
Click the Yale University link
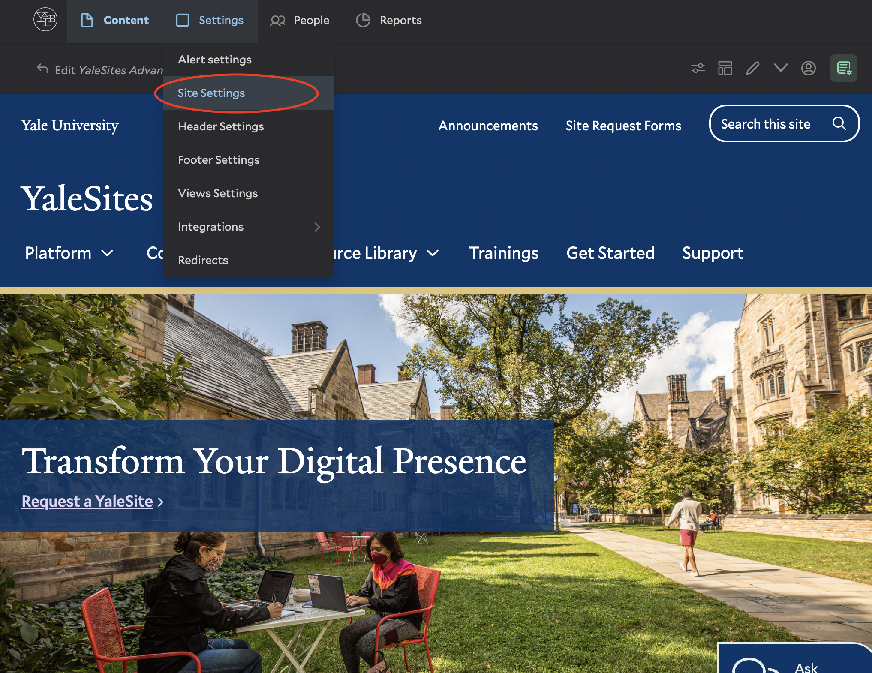(x=70, y=126)
